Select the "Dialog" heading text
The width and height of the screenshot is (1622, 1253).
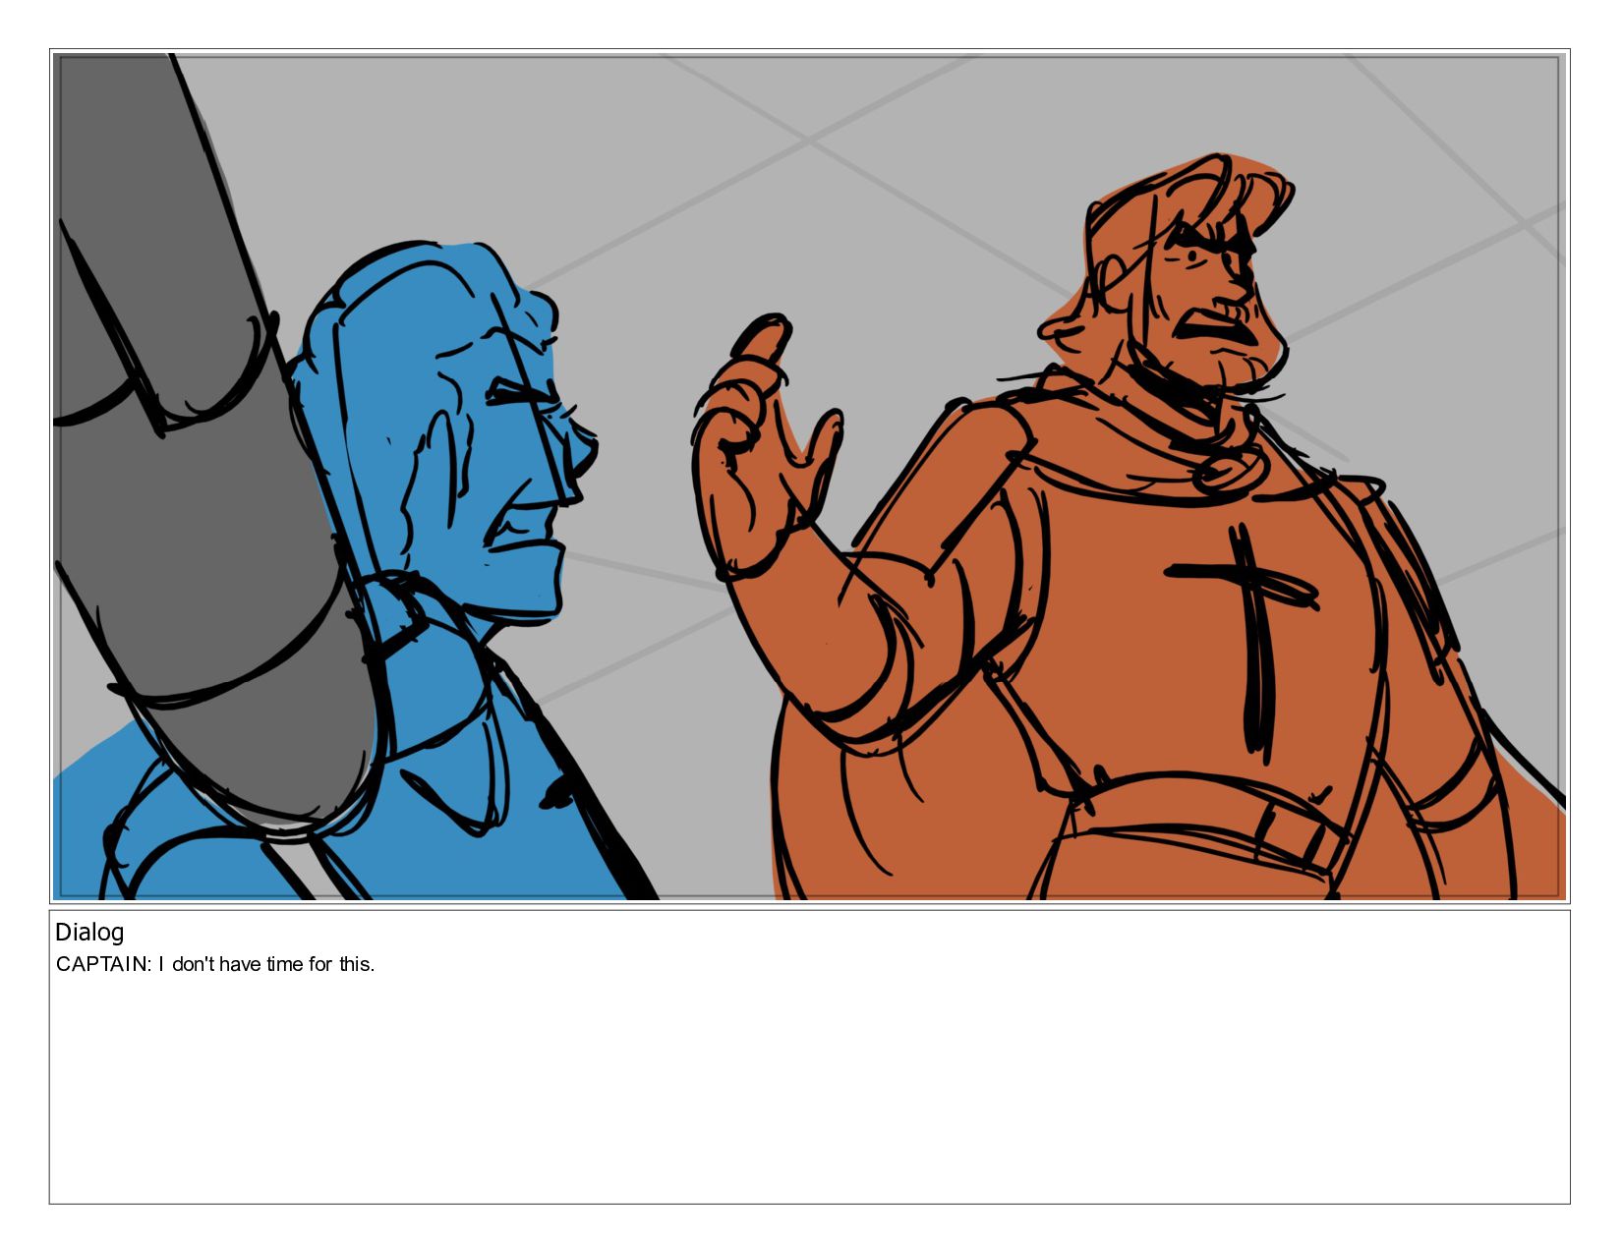[89, 933]
